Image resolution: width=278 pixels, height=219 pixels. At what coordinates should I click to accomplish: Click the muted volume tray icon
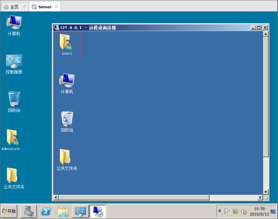pos(244,211)
